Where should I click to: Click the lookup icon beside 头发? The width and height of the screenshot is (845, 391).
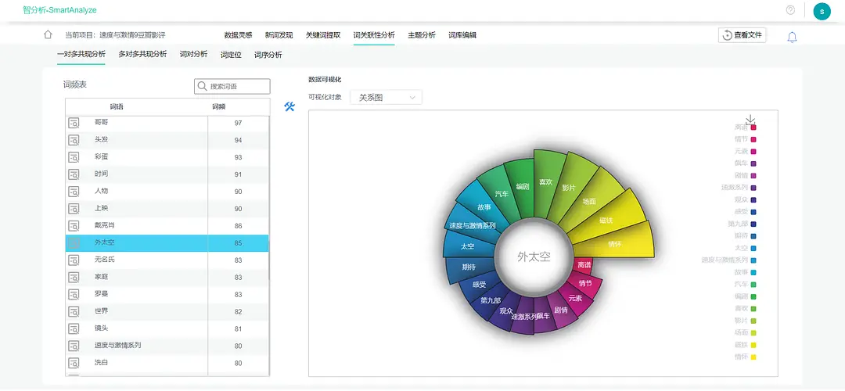74,141
